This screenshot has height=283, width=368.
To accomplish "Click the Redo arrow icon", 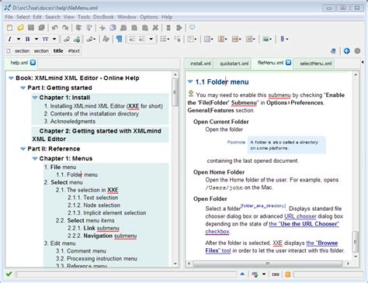I will (x=65, y=27).
